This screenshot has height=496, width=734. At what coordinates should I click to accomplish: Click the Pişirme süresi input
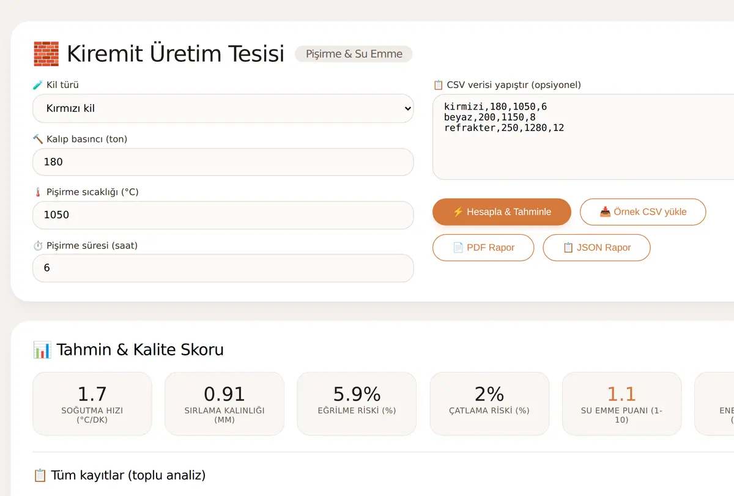pos(223,268)
